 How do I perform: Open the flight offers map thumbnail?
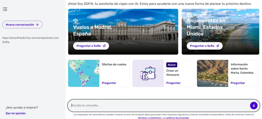[x=84, y=73]
